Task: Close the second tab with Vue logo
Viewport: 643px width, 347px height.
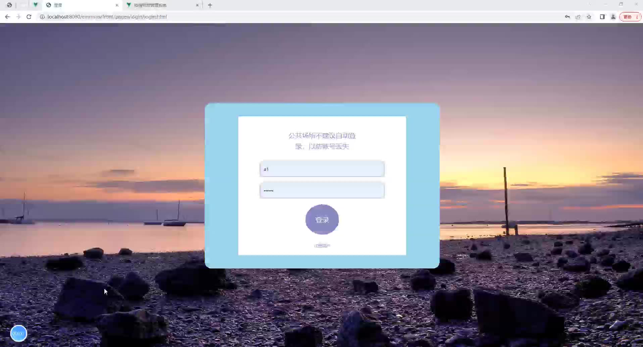Action: pos(197,5)
